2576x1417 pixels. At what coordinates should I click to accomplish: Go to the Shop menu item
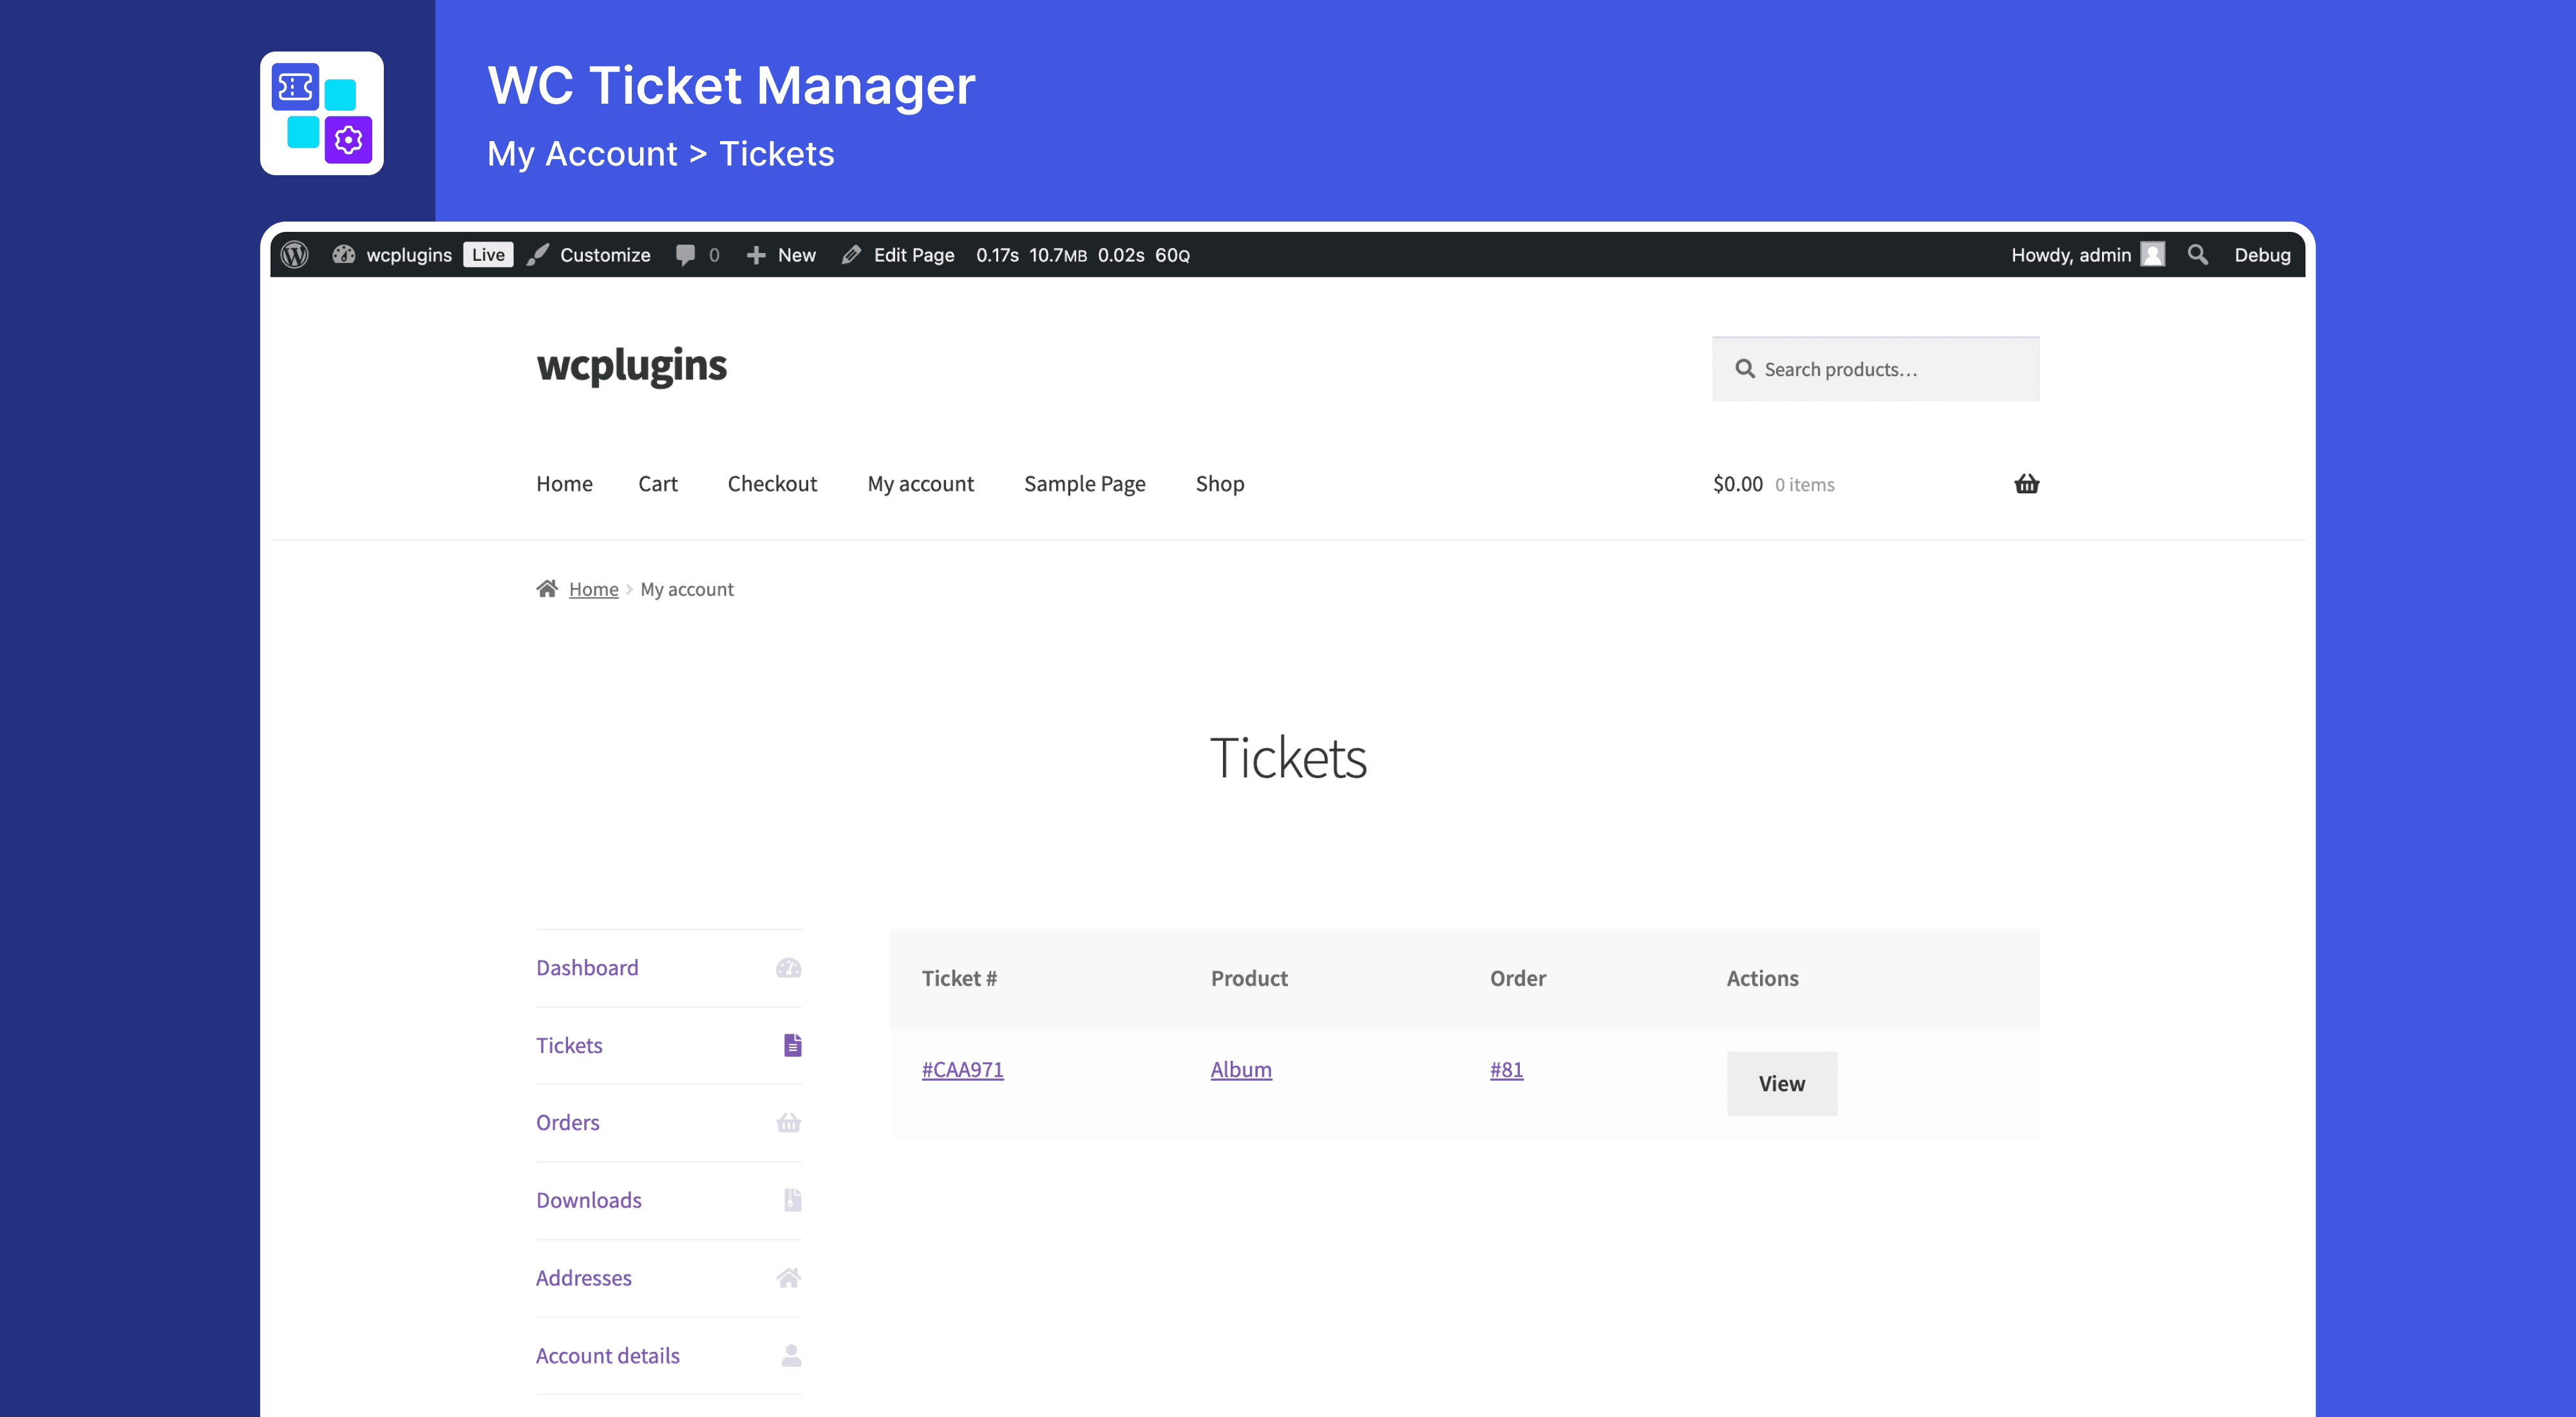(1219, 484)
